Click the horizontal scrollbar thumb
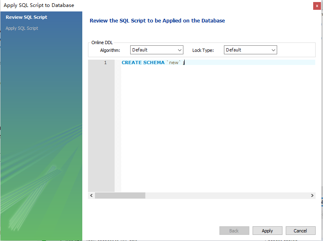 tap(120, 195)
